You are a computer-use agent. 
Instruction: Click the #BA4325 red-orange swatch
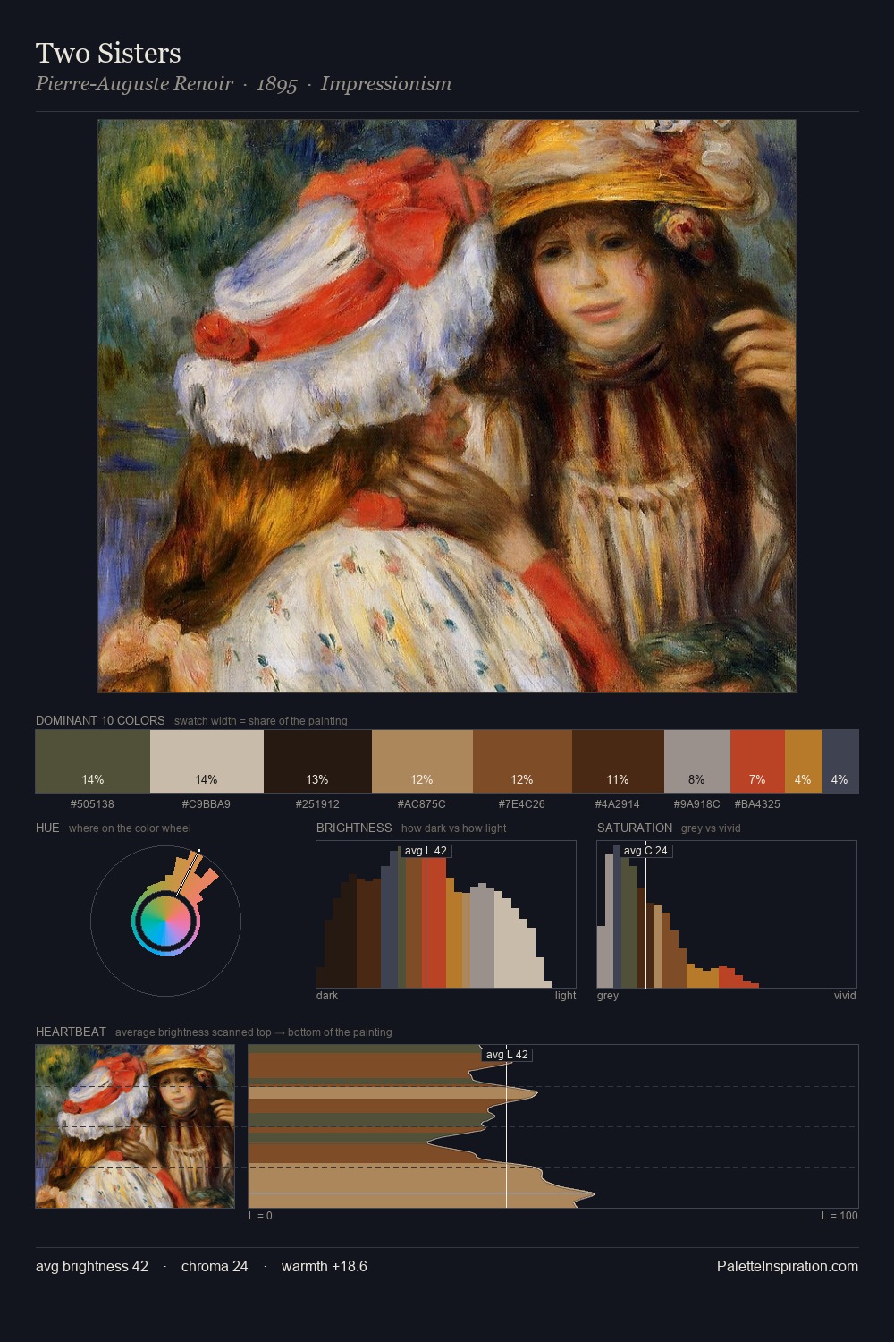pos(757,761)
